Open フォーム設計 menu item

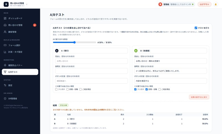(x=20, y=45)
